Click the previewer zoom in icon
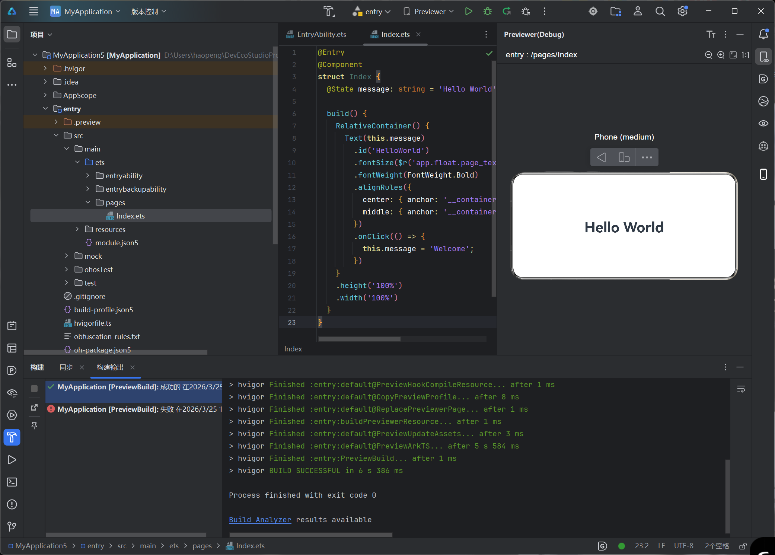This screenshot has width=775, height=555. [721, 55]
